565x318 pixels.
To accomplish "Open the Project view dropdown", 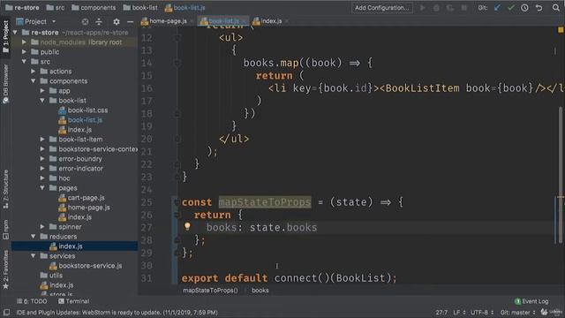I will tap(54, 22).
